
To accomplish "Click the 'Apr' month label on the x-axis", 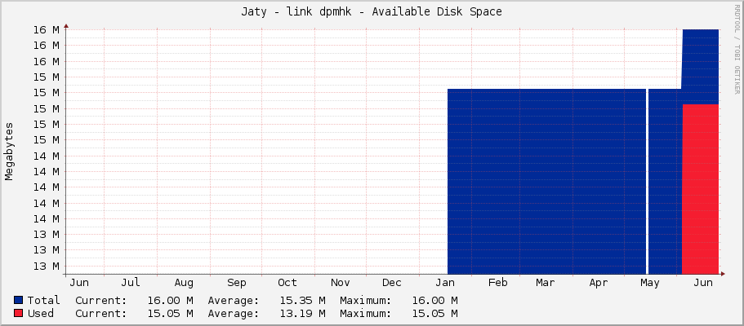I will pyautogui.click(x=599, y=283).
